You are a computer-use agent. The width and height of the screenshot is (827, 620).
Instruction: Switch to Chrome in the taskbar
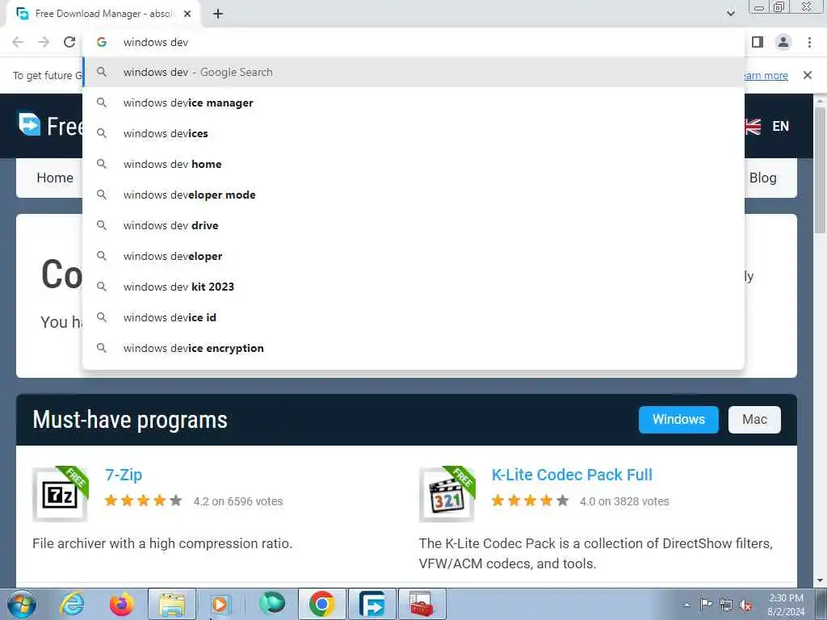(321, 604)
